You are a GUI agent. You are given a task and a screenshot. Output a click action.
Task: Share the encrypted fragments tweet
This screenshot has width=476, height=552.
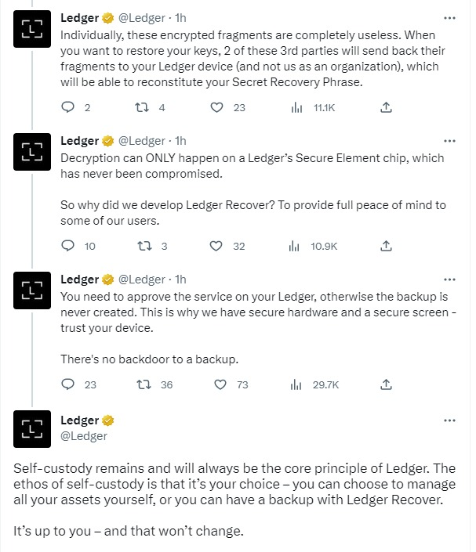(386, 107)
